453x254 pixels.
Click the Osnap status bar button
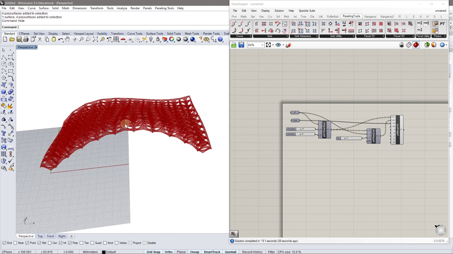coord(194,252)
